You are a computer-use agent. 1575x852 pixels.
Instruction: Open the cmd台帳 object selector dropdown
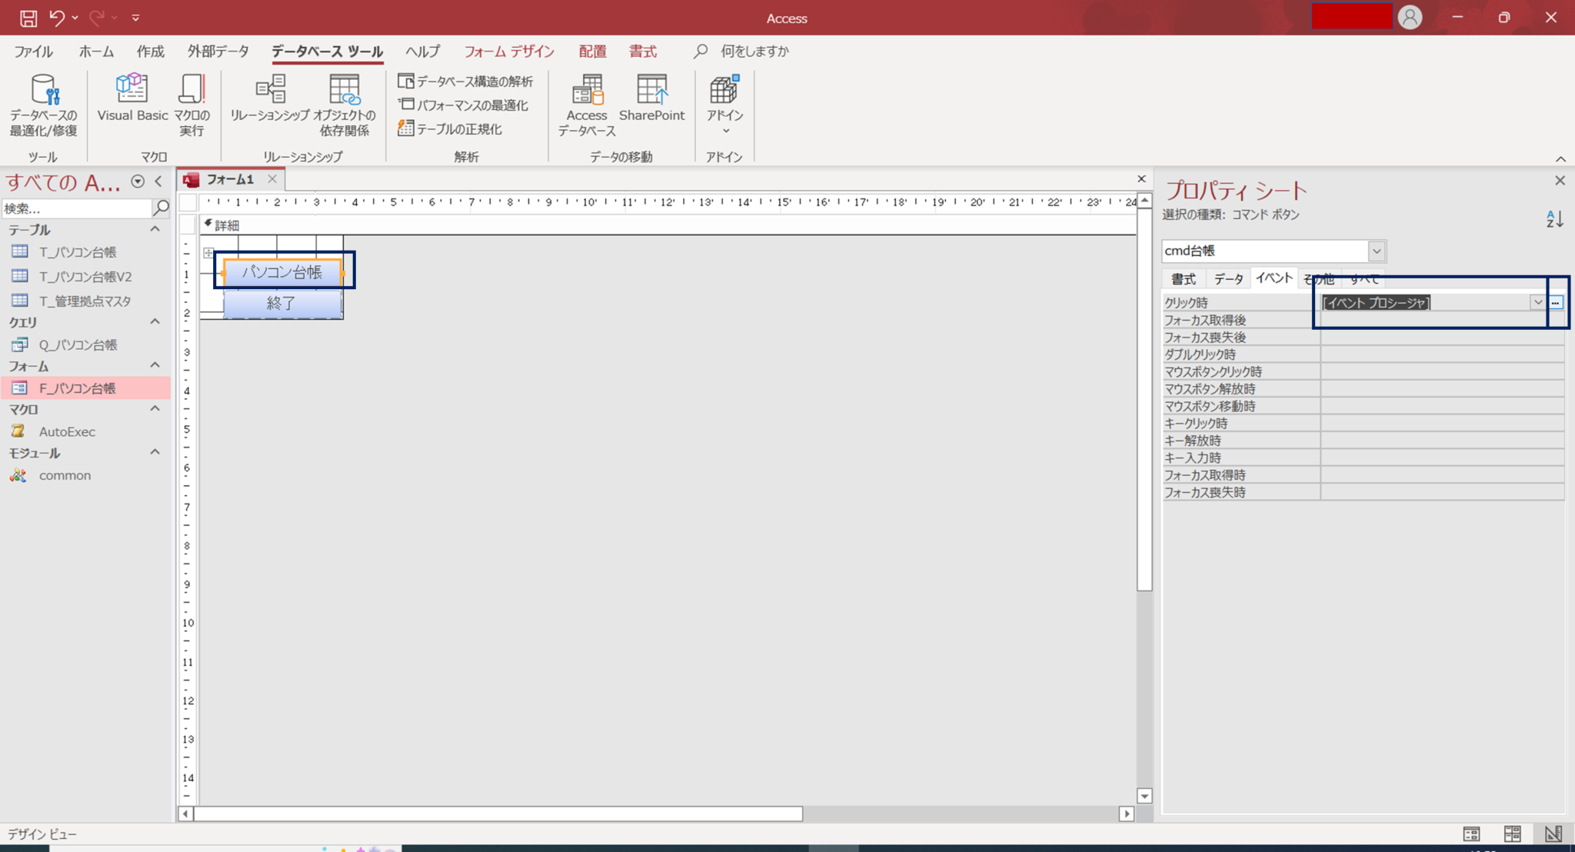tap(1377, 251)
